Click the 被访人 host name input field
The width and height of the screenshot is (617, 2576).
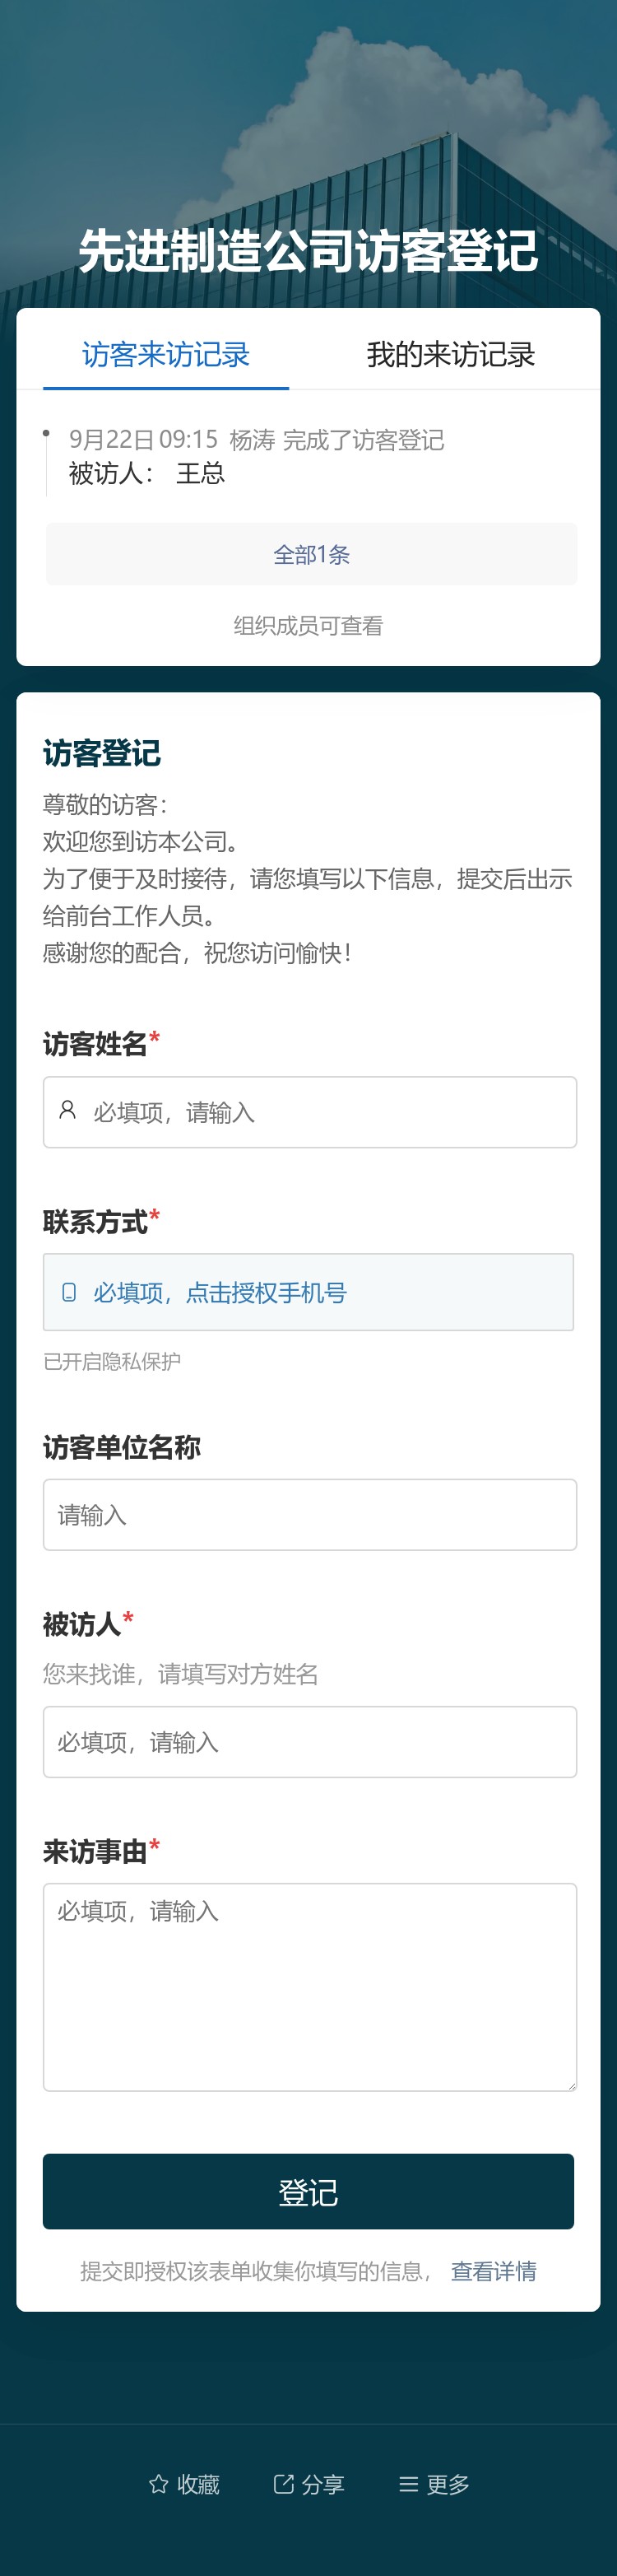pyautogui.click(x=308, y=1741)
